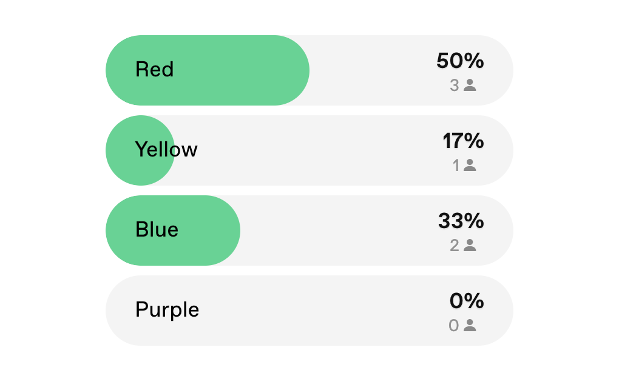
Task: Click the person icon in Blue row
Action: [469, 245]
